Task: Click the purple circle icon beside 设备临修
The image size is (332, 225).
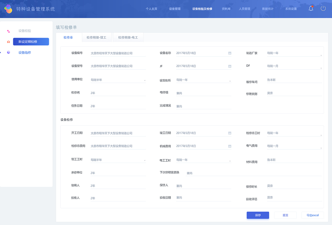Action: coord(8,52)
